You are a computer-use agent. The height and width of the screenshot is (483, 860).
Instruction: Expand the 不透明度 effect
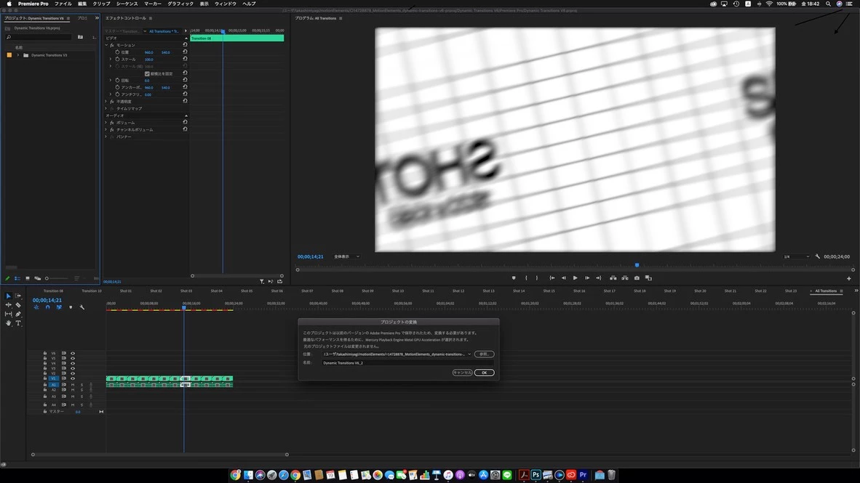point(106,101)
